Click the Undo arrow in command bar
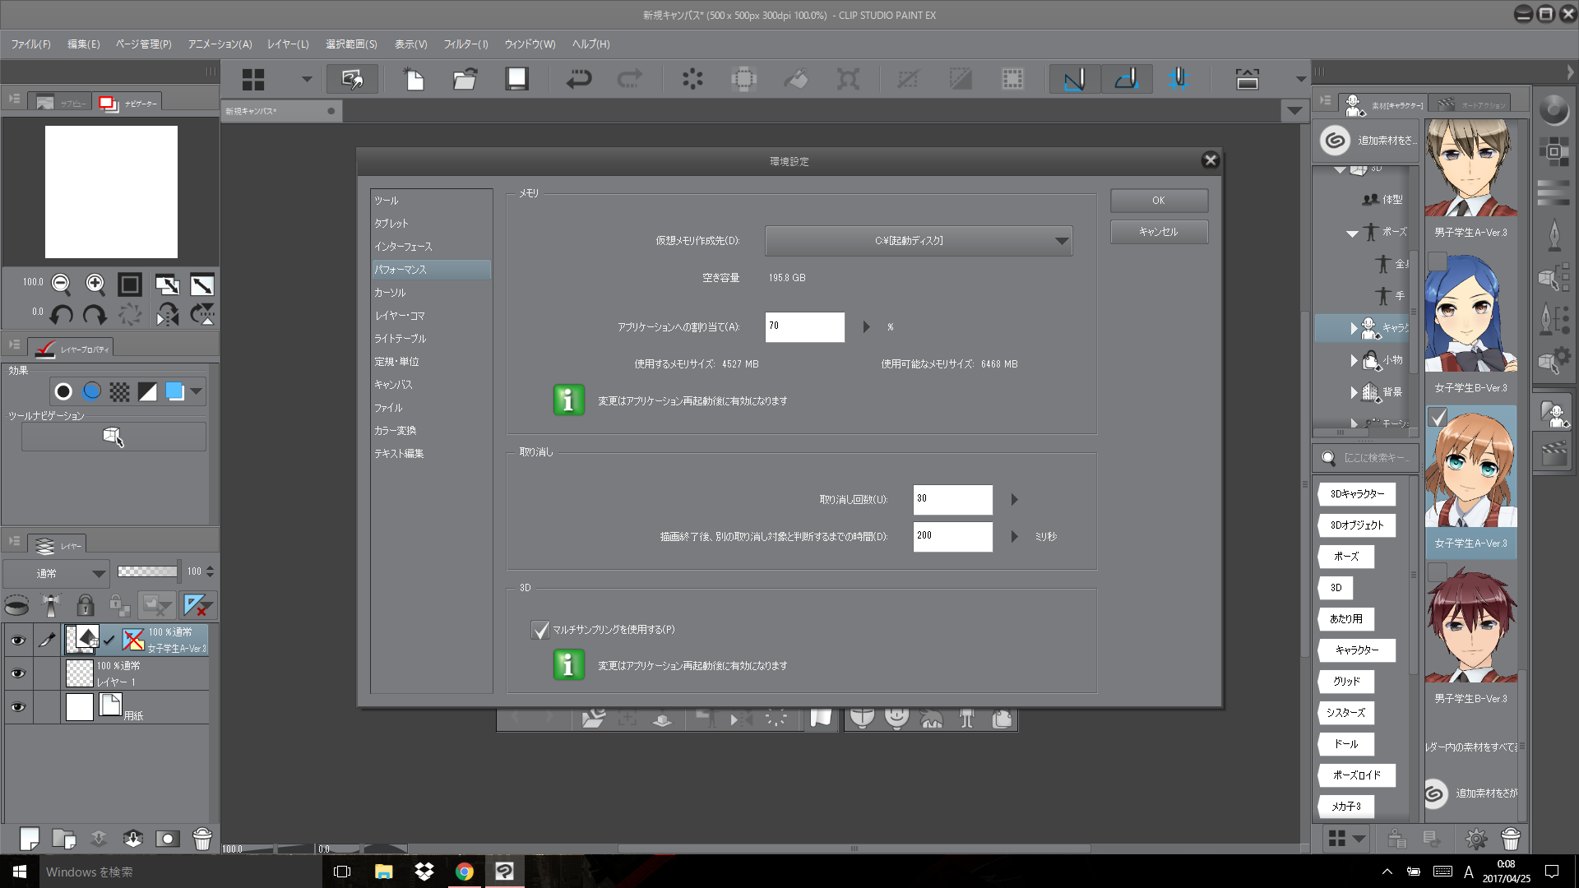Image resolution: width=1579 pixels, height=888 pixels. (578, 79)
